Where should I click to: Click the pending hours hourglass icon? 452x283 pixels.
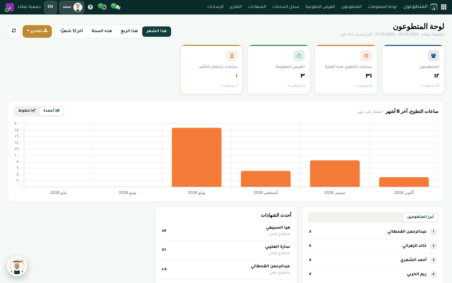(232, 56)
